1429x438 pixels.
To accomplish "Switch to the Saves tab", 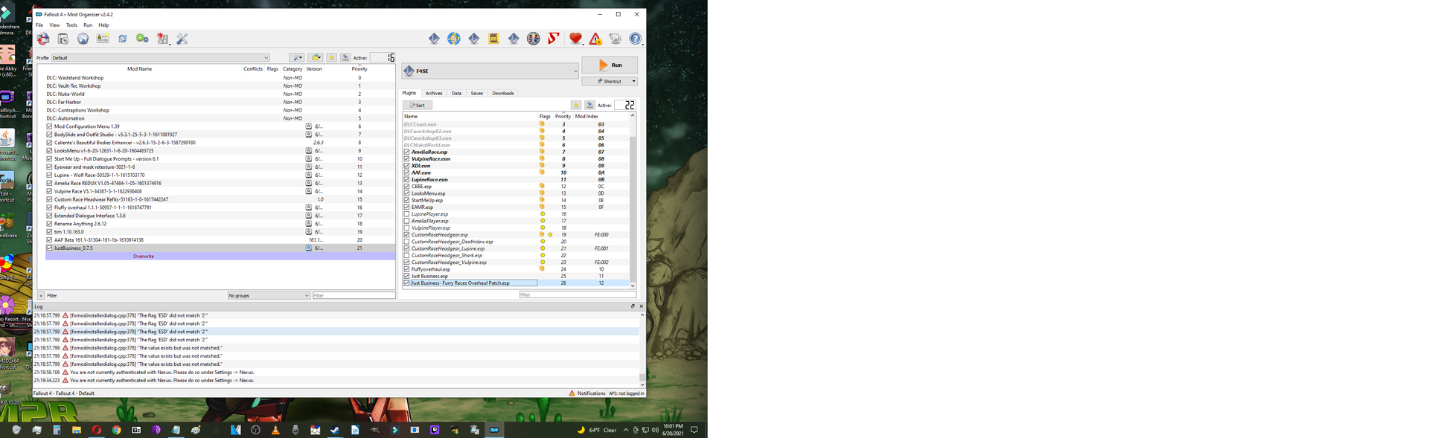I will (x=477, y=93).
